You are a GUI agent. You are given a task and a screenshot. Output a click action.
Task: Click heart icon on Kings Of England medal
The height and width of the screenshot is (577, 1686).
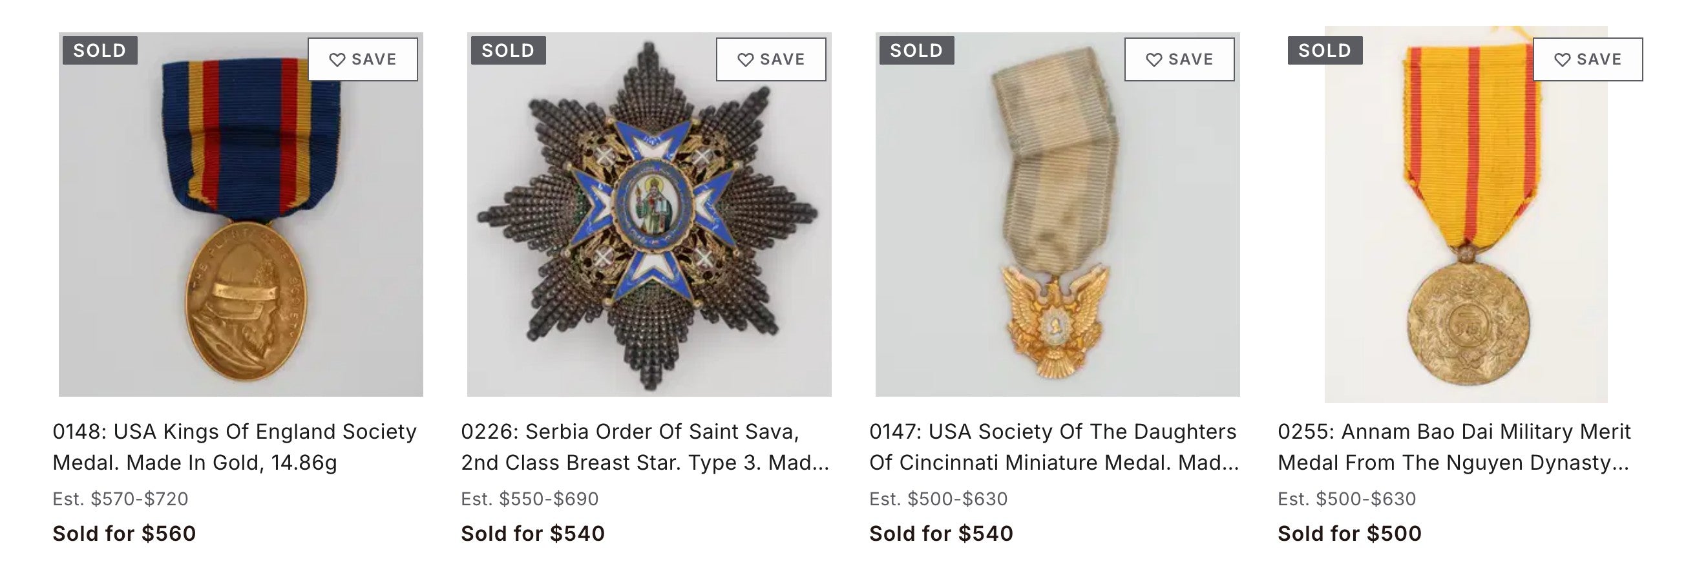point(337,59)
